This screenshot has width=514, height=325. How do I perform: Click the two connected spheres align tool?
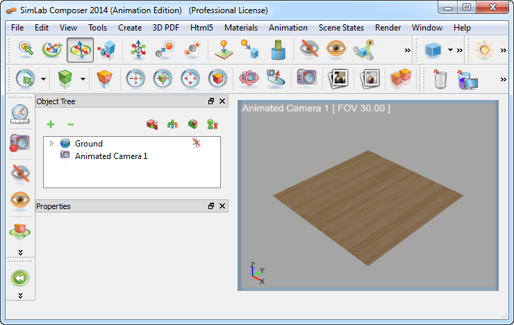(192, 49)
